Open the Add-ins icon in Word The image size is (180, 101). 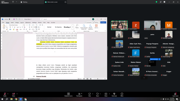[x=96, y=26]
